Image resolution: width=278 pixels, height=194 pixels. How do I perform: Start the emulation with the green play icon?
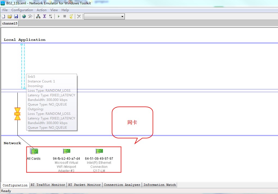point(59,16)
